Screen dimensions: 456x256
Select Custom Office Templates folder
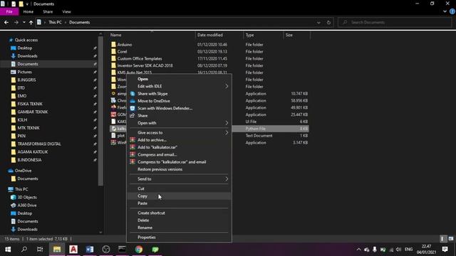[x=140, y=58]
